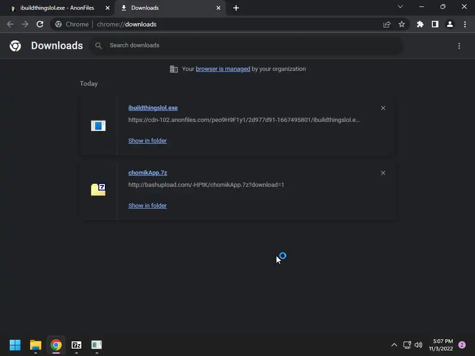The image size is (475, 356).
Task: Open the Downloads page more actions menu
Action: tap(459, 46)
